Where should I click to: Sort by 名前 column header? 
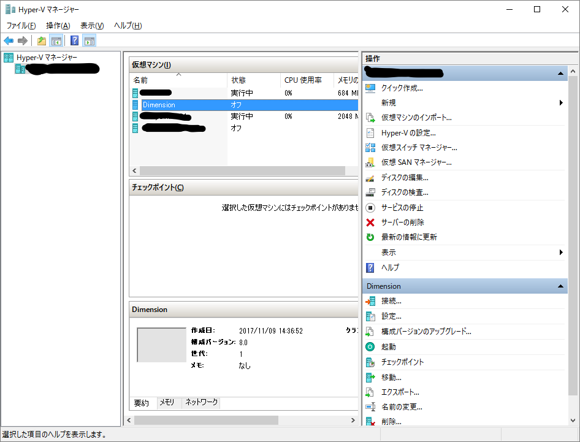click(x=178, y=80)
